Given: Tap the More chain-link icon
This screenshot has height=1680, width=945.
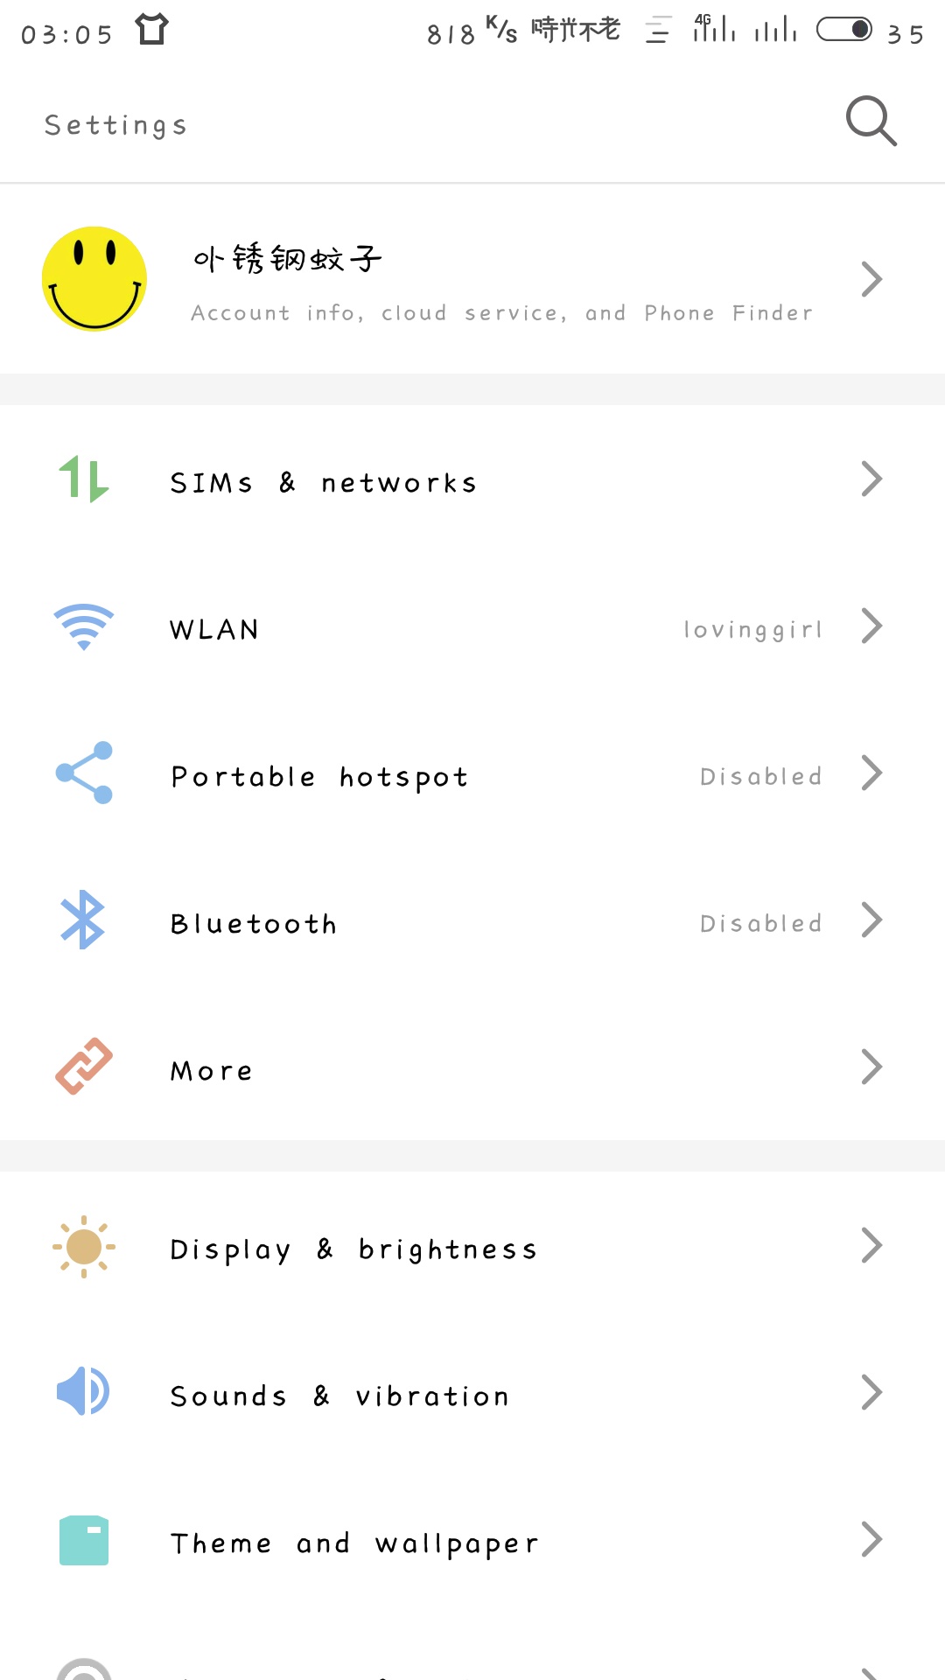Looking at the screenshot, I should pyautogui.click(x=84, y=1067).
